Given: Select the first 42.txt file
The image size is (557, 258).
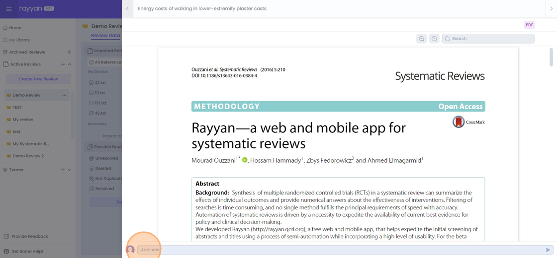Looking at the screenshot, I should click(x=97, y=82).
